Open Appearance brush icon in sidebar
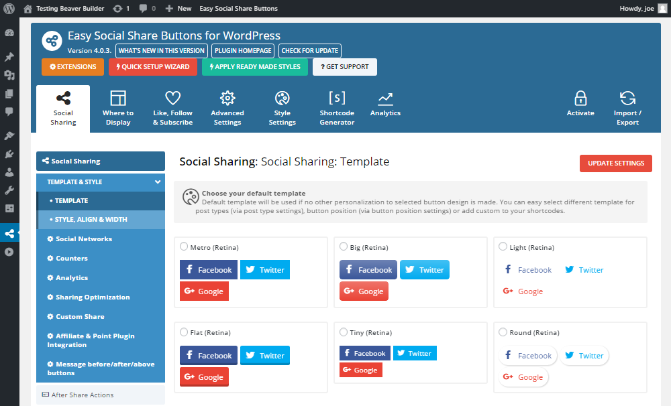 tap(9, 135)
